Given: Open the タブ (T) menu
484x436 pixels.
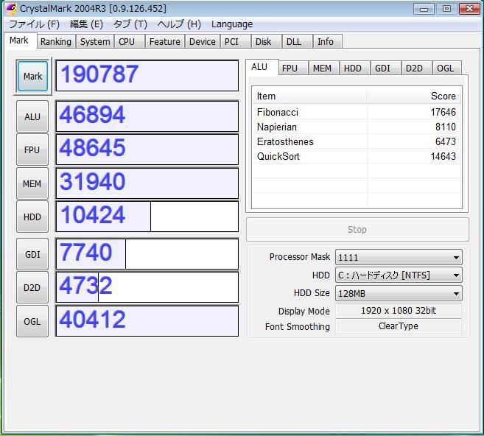Looking at the screenshot, I should click(x=130, y=24).
